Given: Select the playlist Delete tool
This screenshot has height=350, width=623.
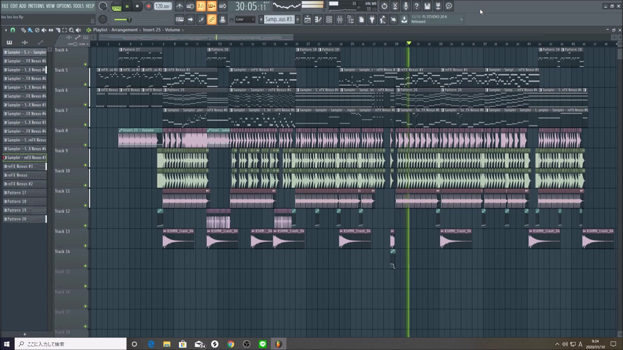Looking at the screenshot, I should coord(37,30).
